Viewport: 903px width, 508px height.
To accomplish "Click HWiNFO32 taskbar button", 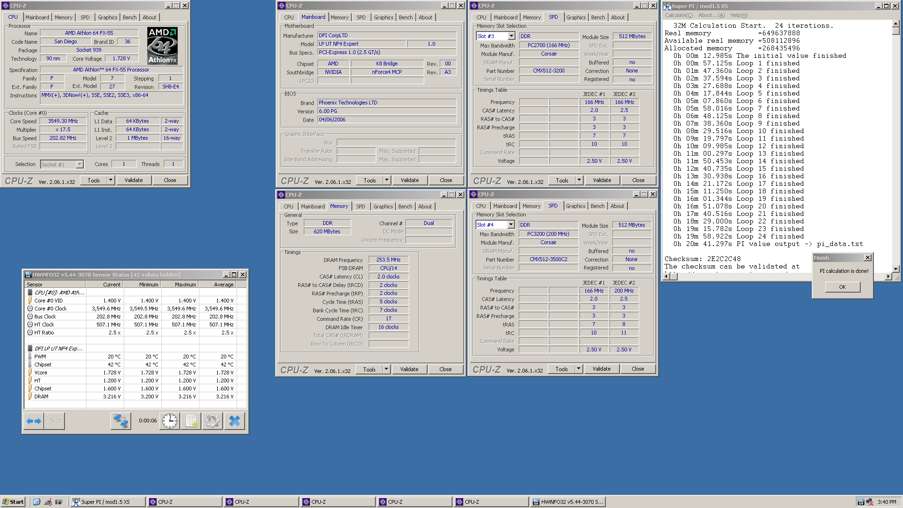I will (568, 502).
